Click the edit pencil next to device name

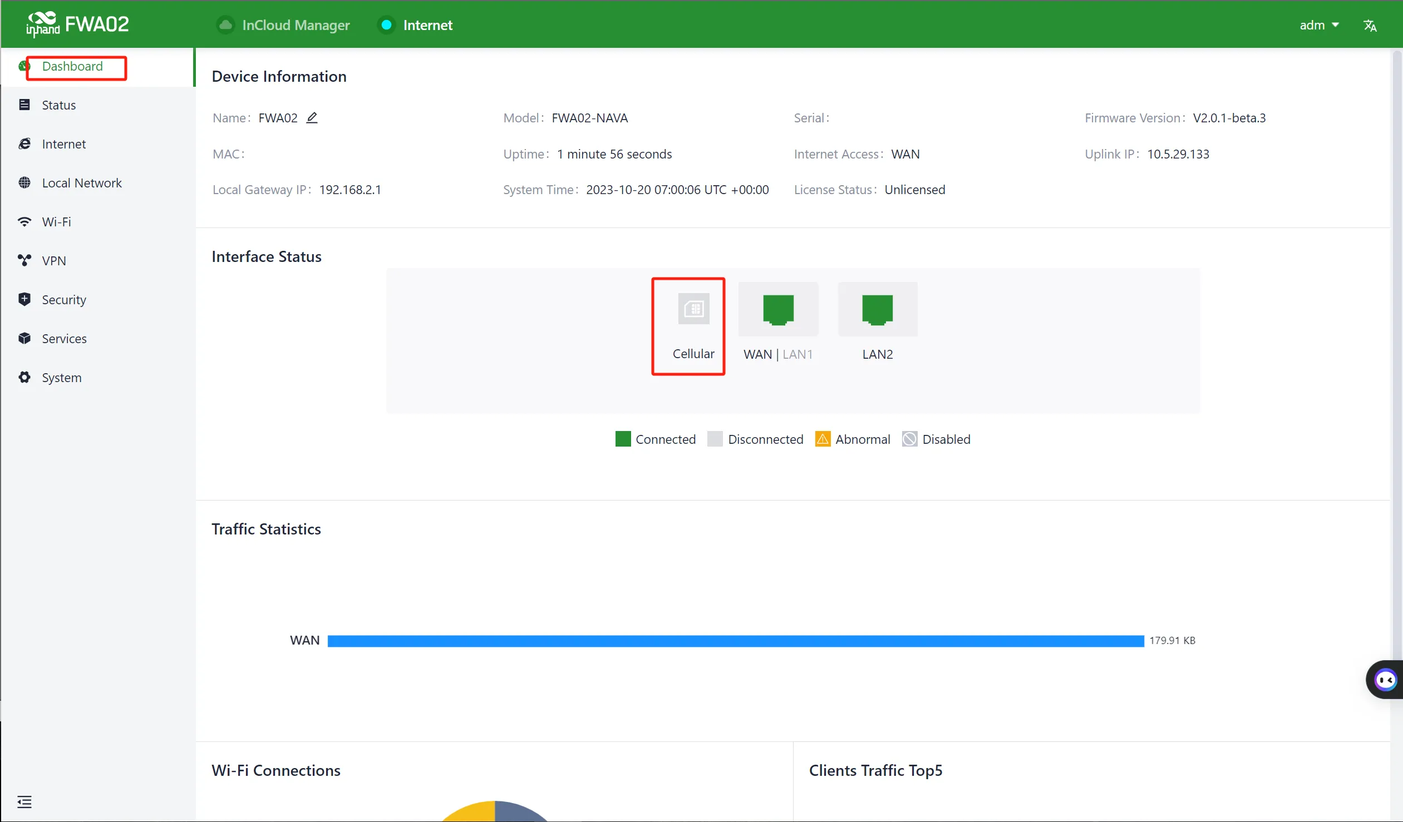tap(312, 117)
